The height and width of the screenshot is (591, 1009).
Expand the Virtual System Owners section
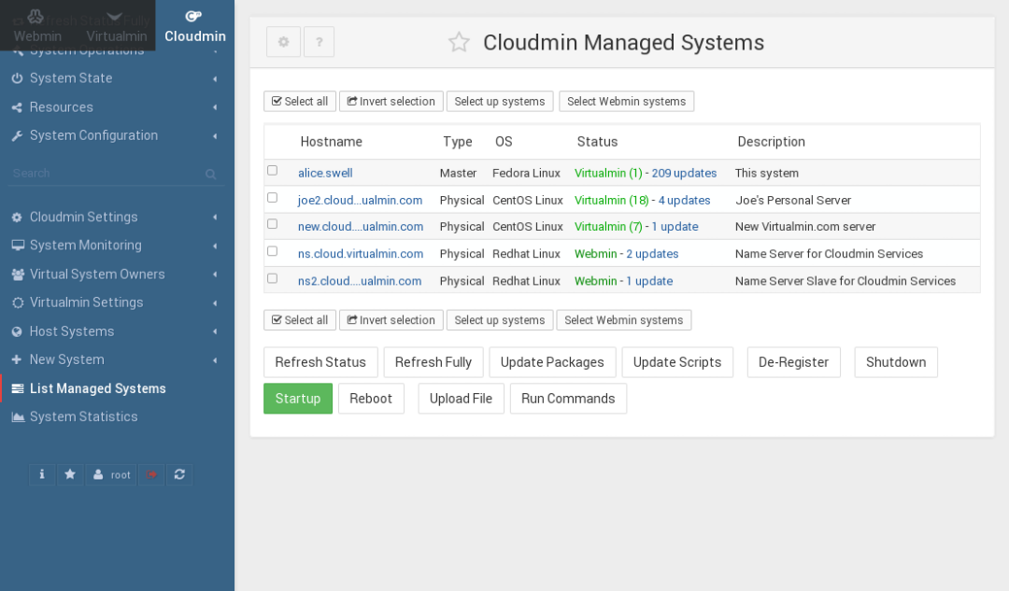116,274
